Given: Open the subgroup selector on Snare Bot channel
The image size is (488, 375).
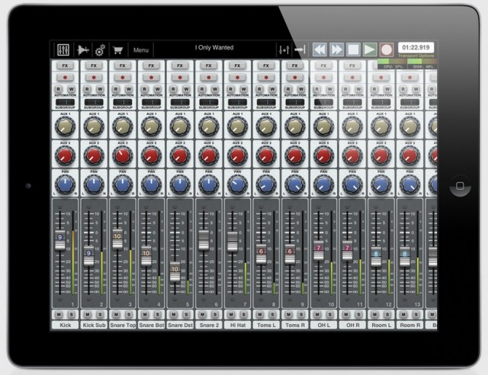Looking at the screenshot, I should point(151,102).
